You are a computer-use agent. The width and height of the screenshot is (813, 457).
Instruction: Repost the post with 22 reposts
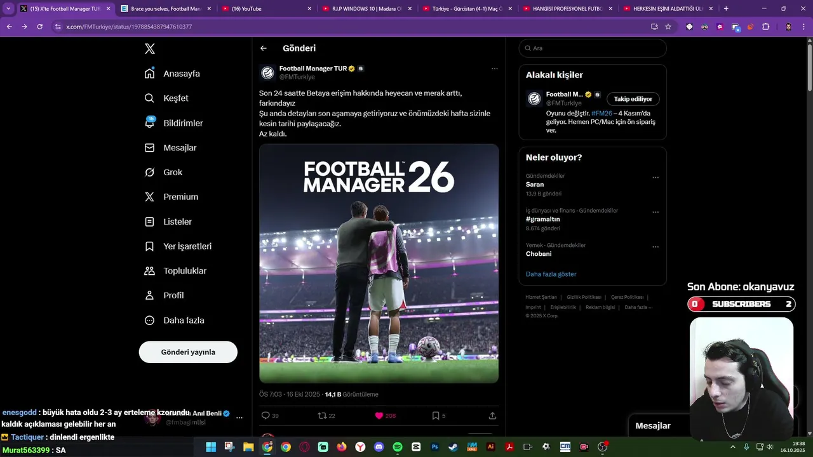click(326, 416)
